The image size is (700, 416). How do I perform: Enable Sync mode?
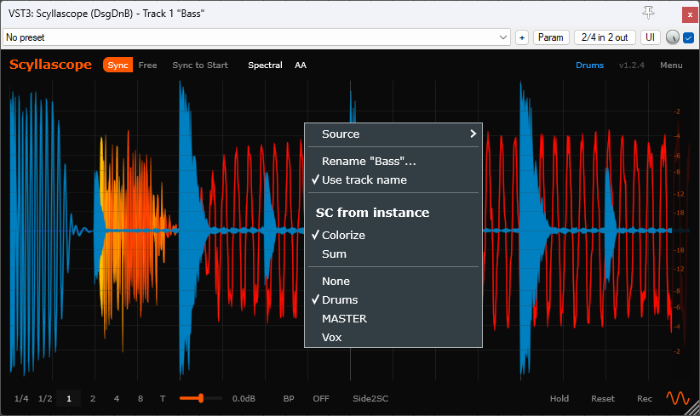click(118, 66)
